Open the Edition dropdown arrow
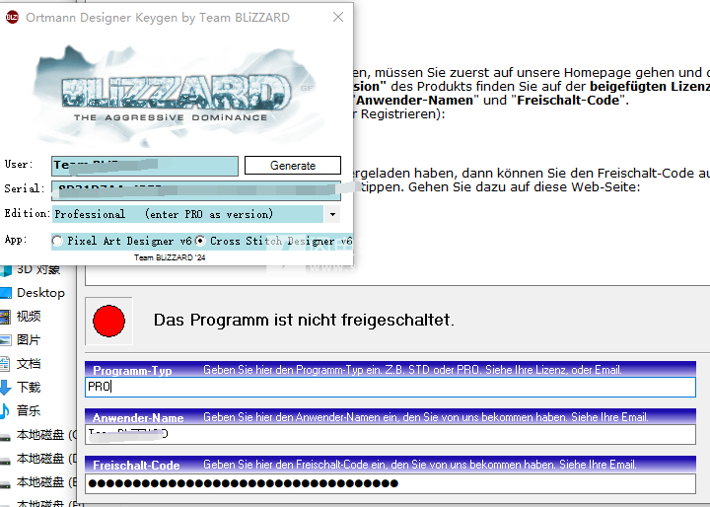710x507 pixels. (x=332, y=214)
